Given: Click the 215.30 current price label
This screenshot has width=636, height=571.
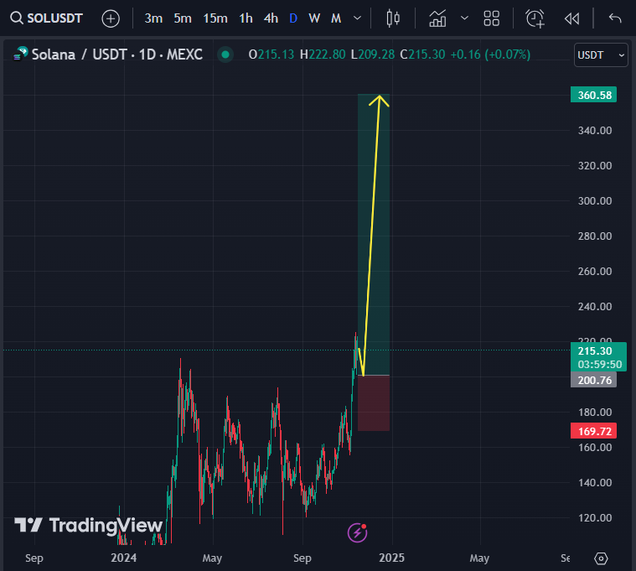Looking at the screenshot, I should tap(595, 351).
